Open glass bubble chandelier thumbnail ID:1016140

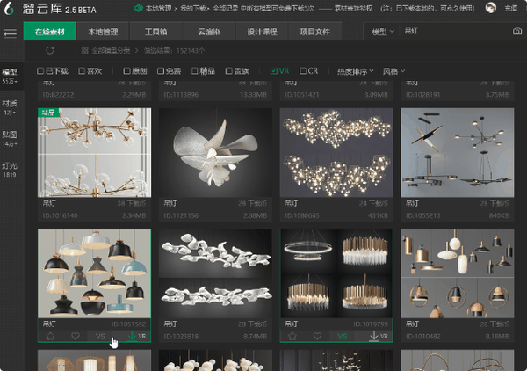click(95, 152)
